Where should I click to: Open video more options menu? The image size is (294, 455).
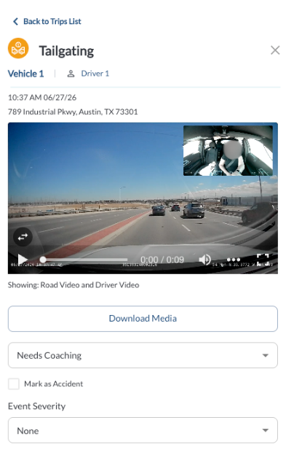click(234, 260)
